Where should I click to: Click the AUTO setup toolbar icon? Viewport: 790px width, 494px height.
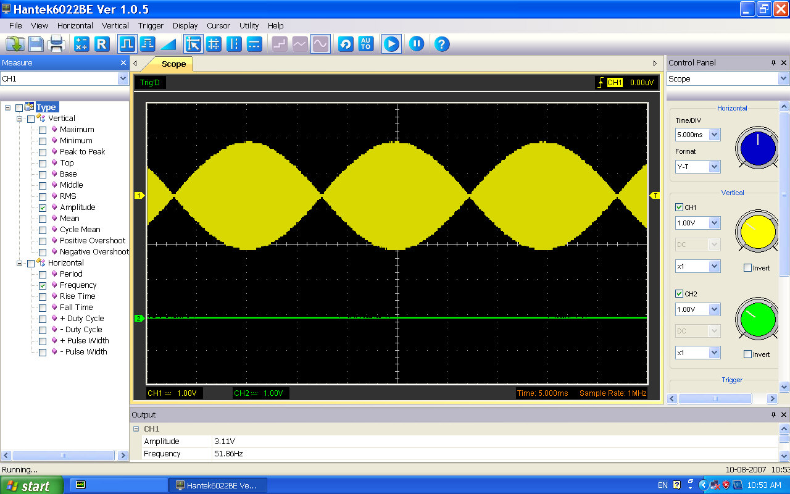[x=366, y=44]
